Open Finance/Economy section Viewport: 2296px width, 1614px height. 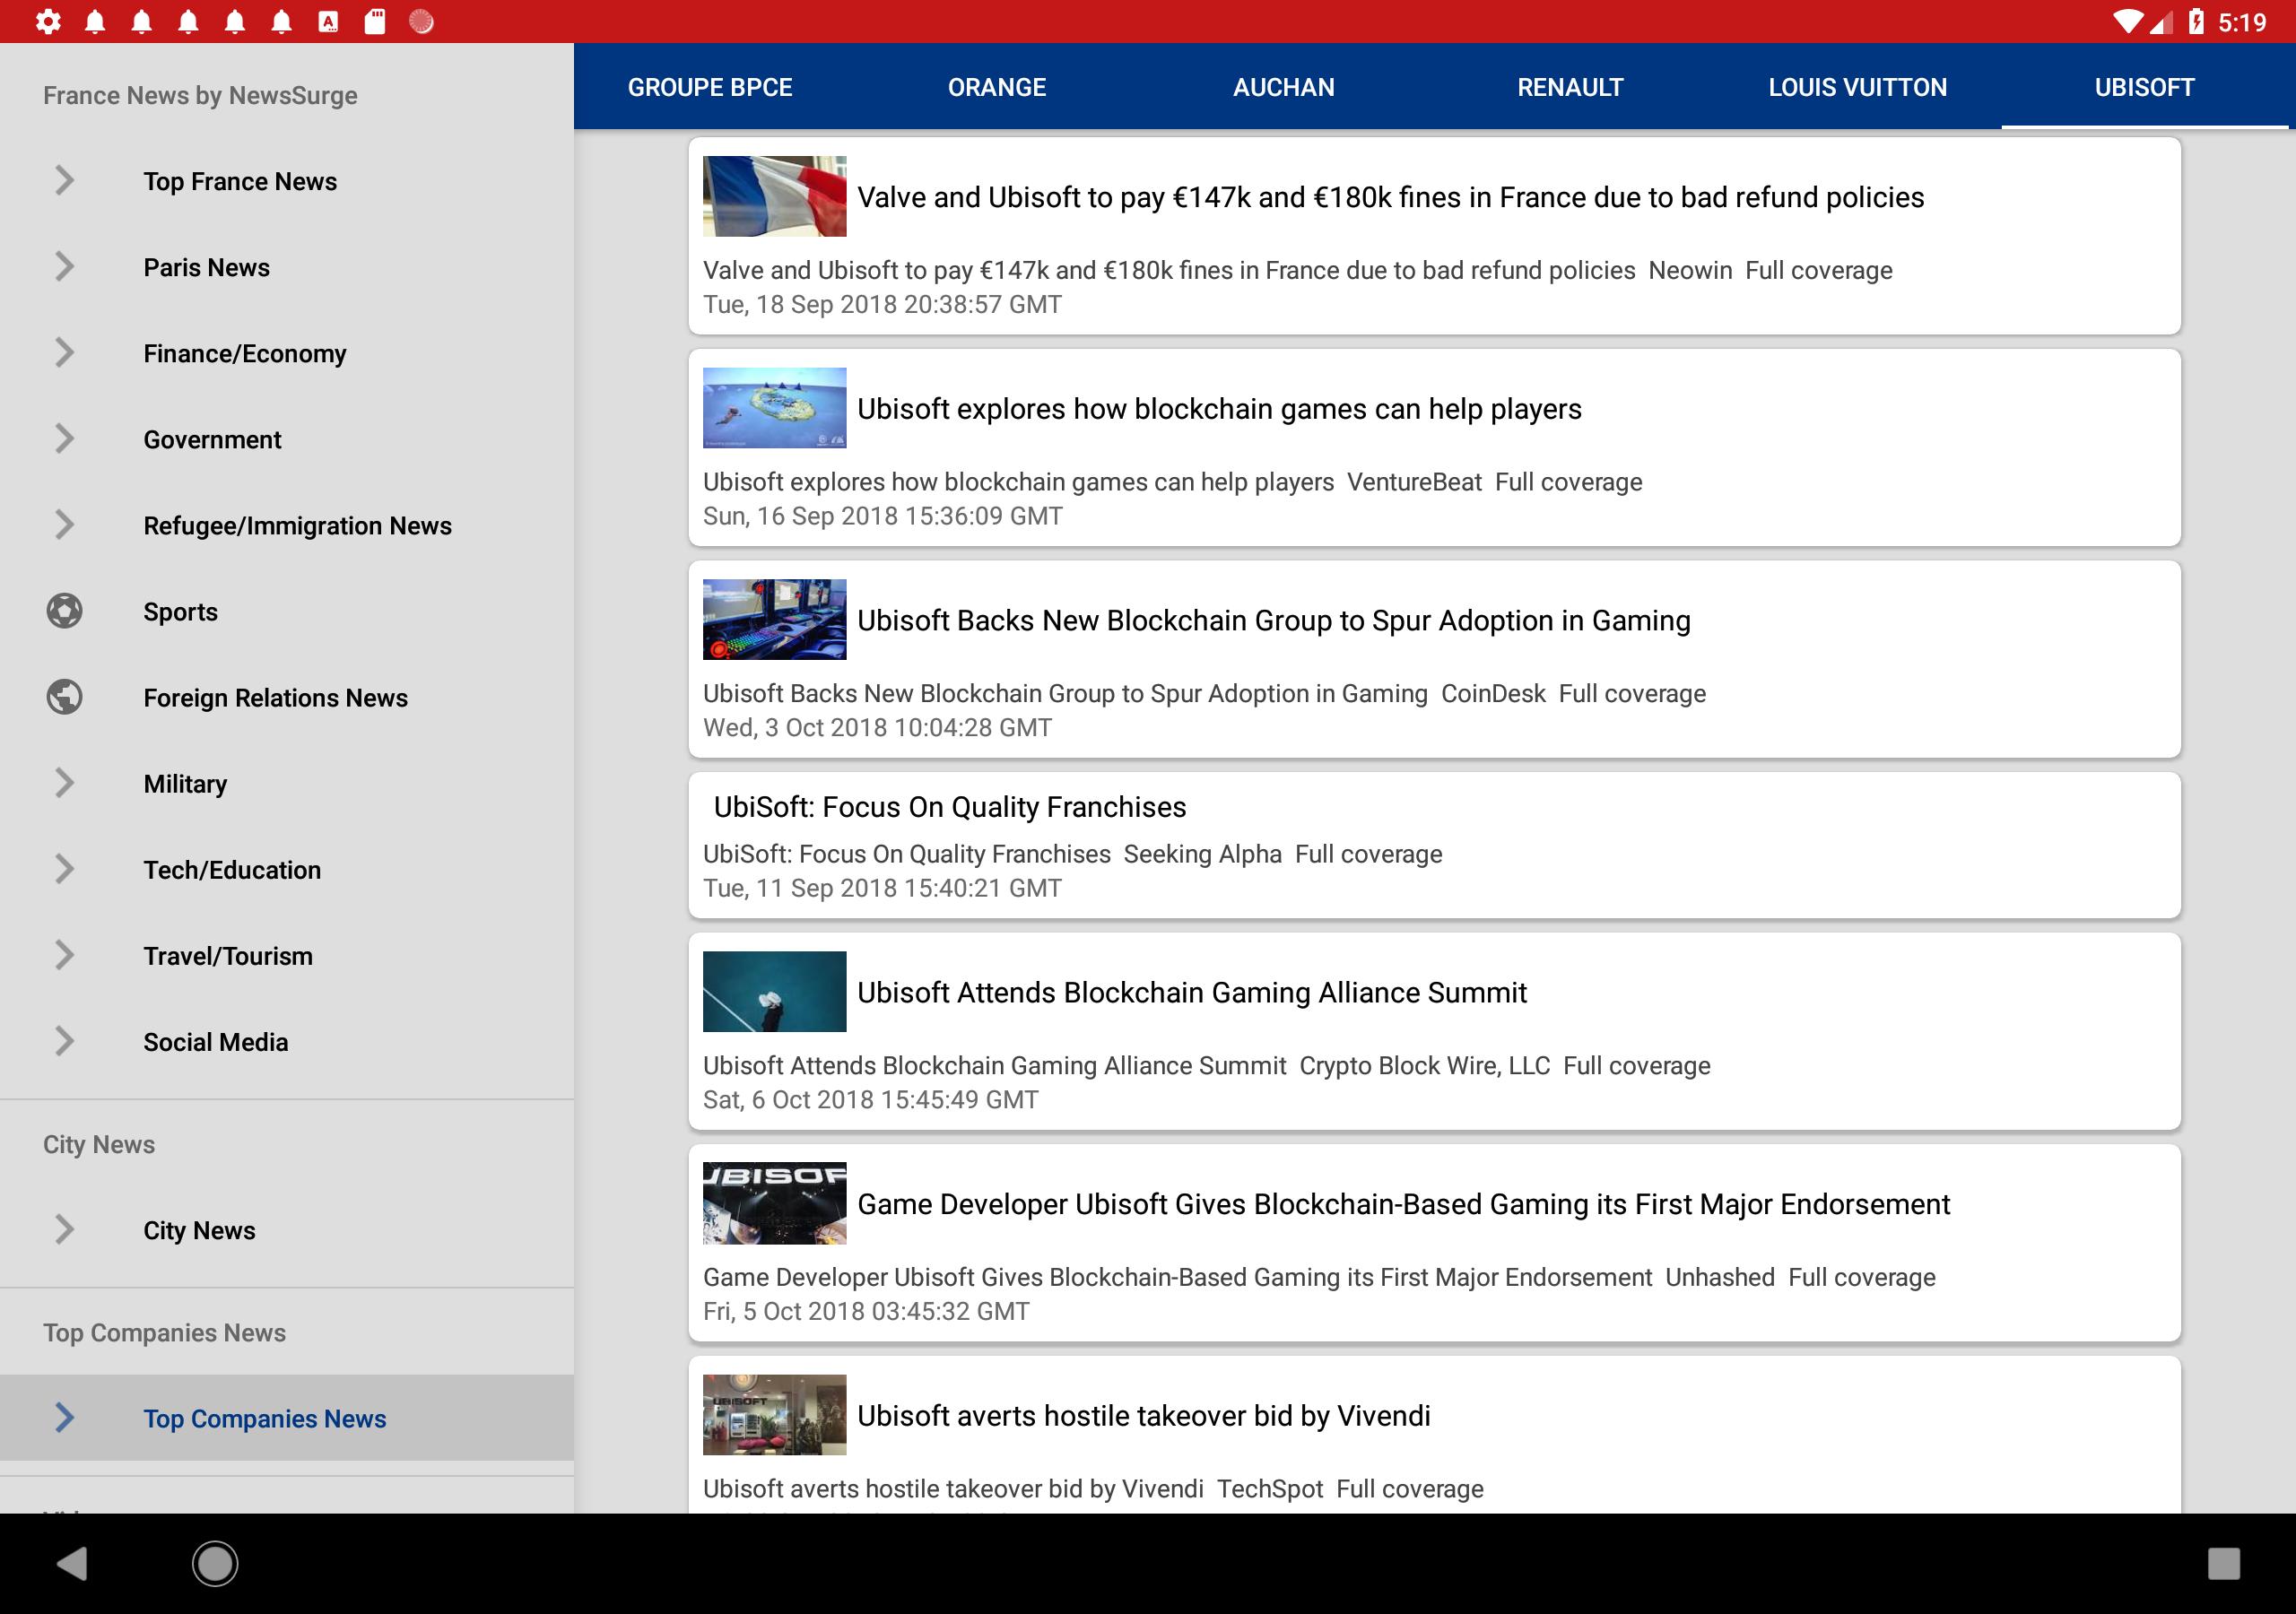pyautogui.click(x=287, y=353)
